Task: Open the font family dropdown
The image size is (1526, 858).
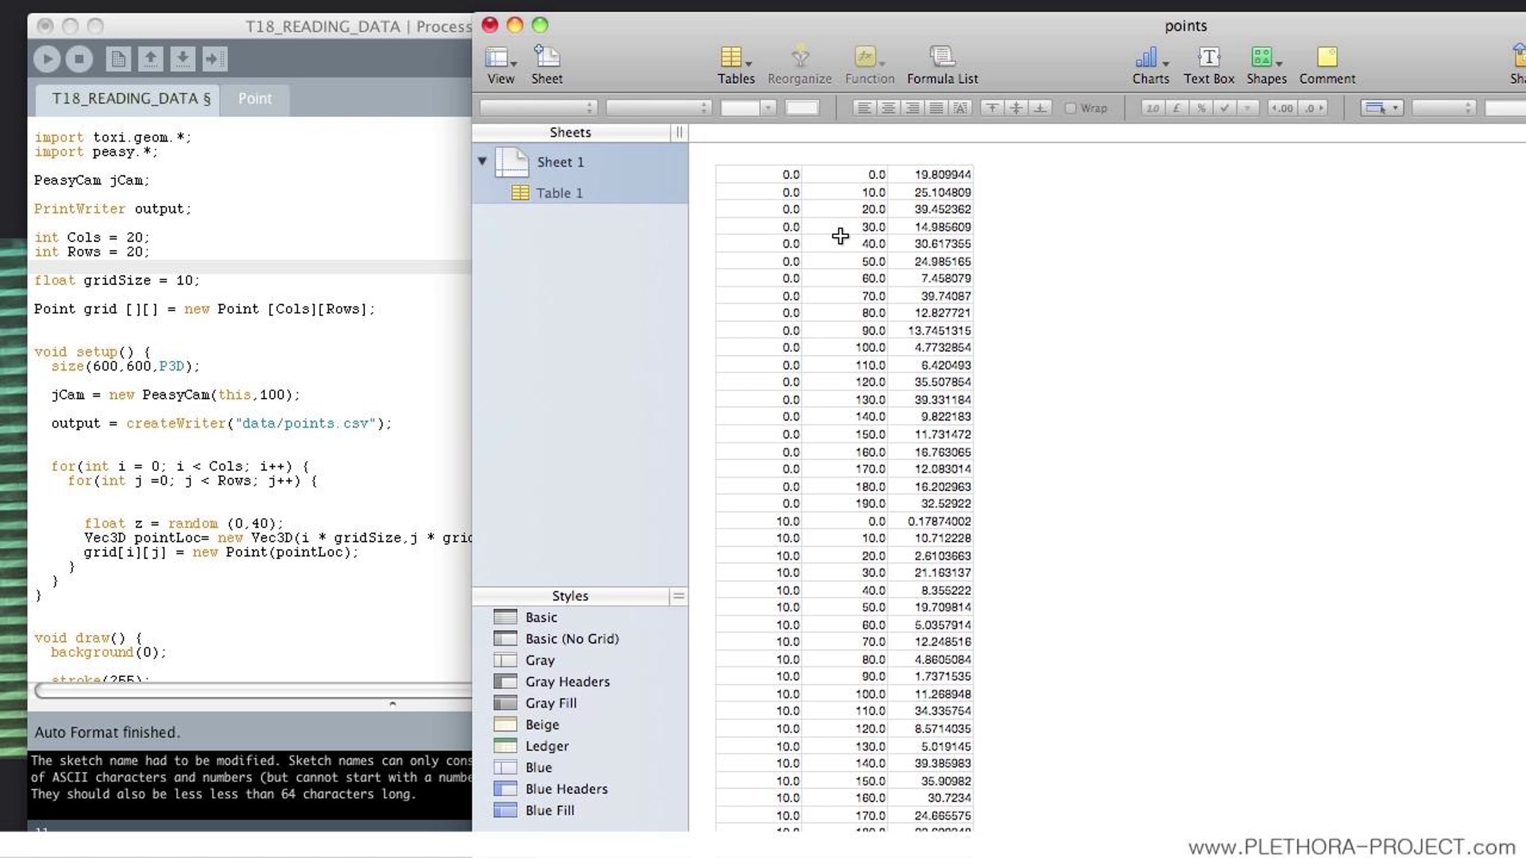Action: pyautogui.click(x=538, y=108)
